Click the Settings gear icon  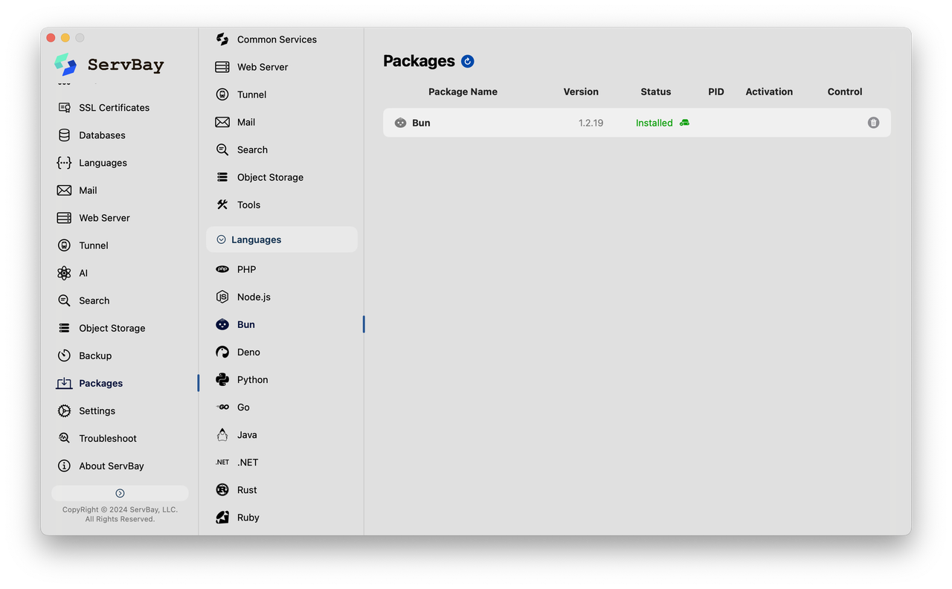coord(65,411)
